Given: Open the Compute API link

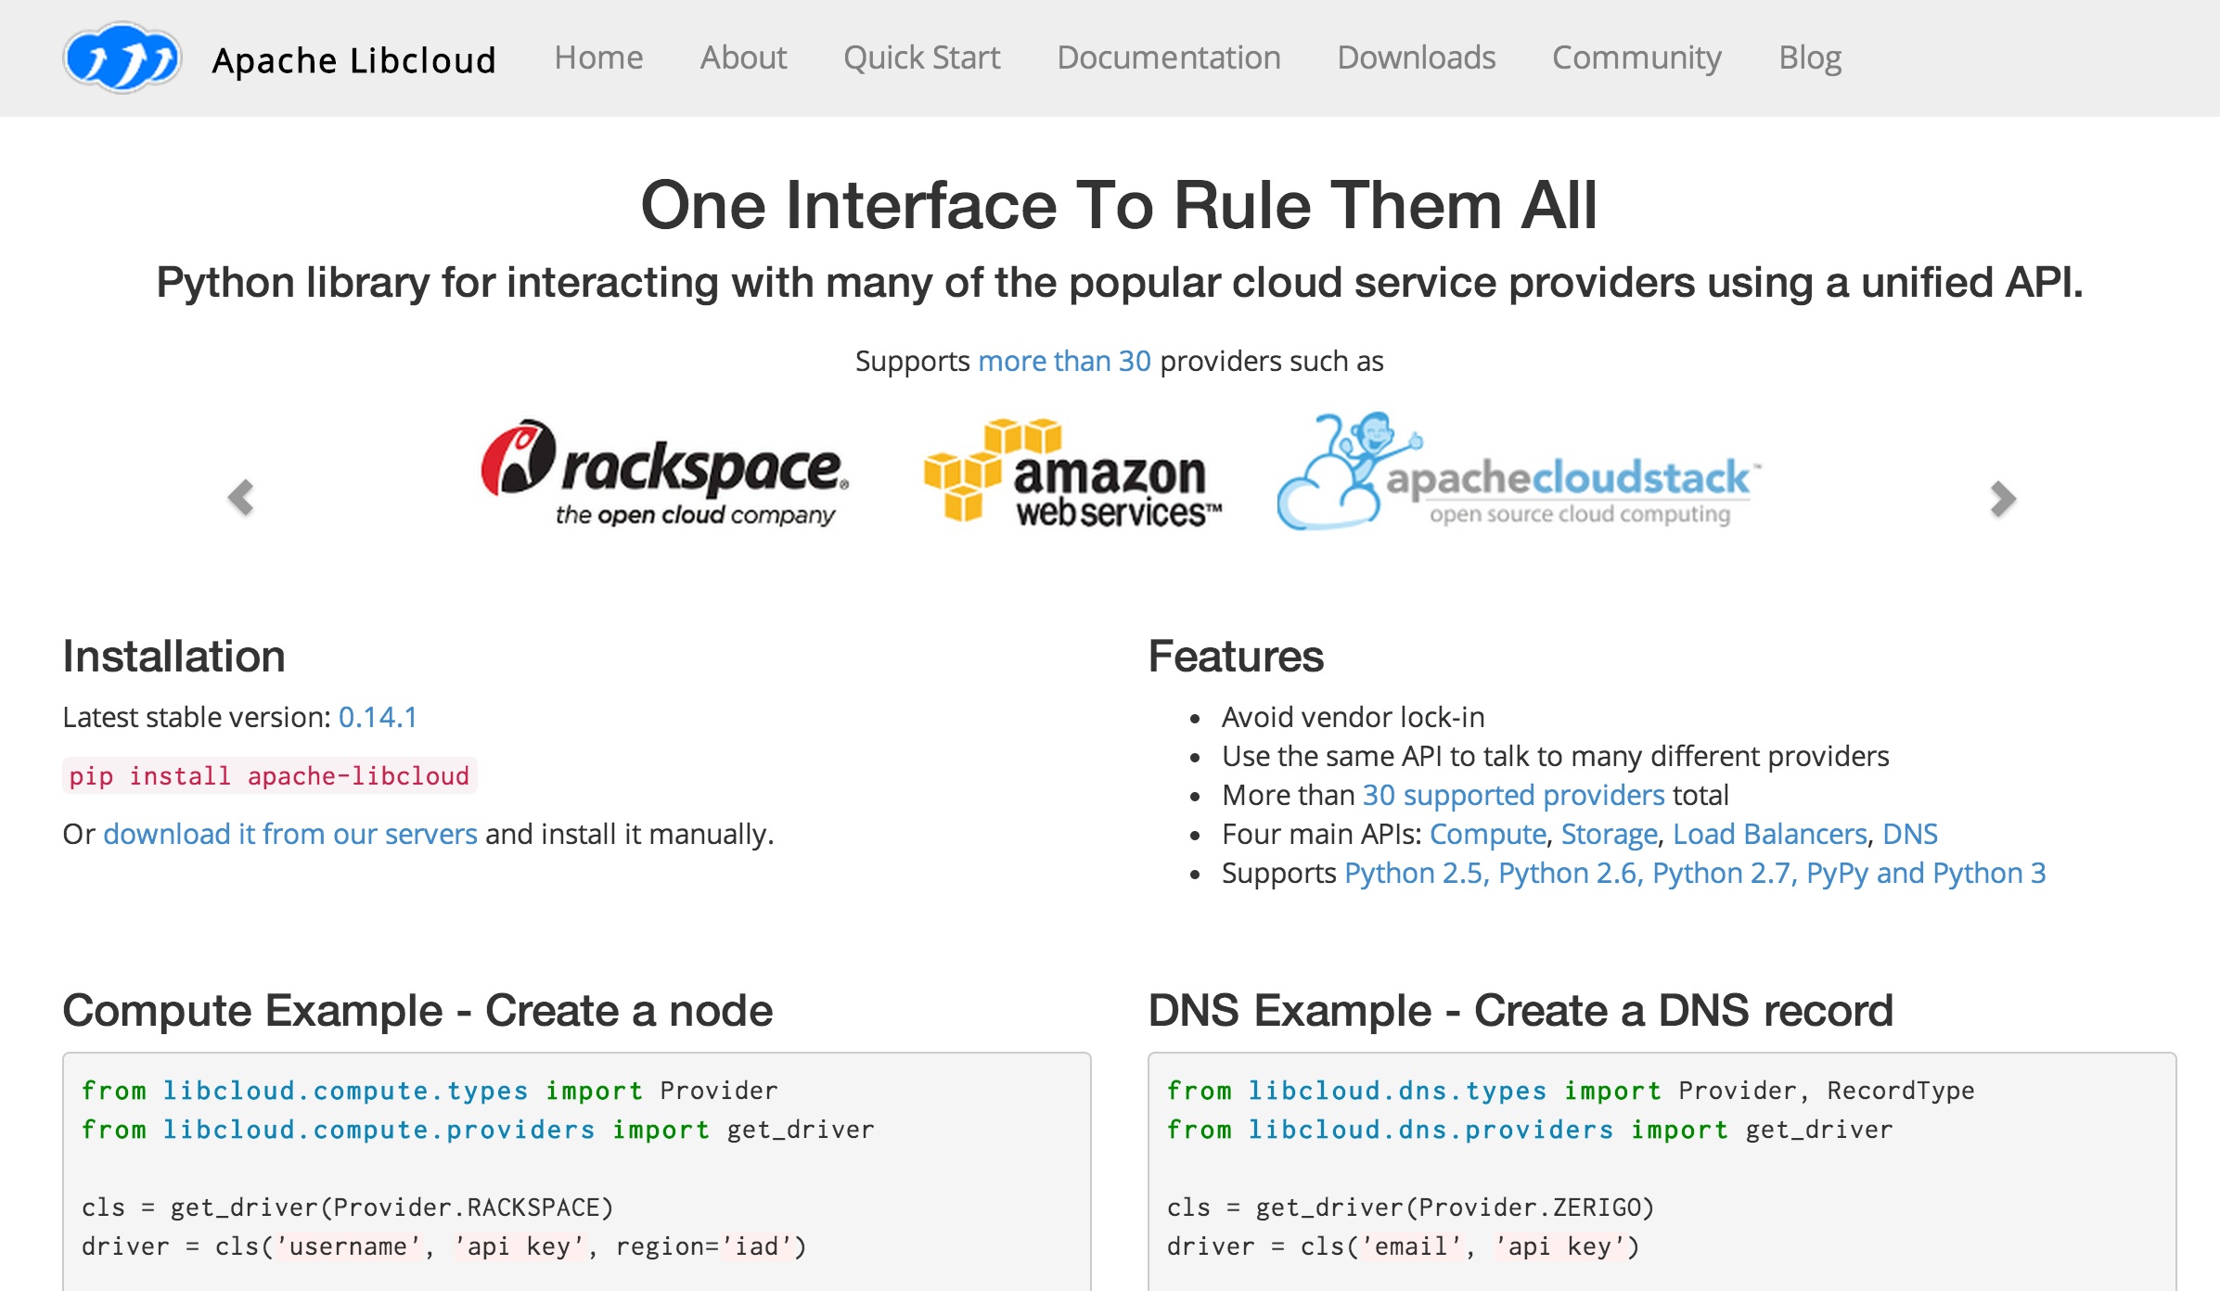Looking at the screenshot, I should [1487, 834].
